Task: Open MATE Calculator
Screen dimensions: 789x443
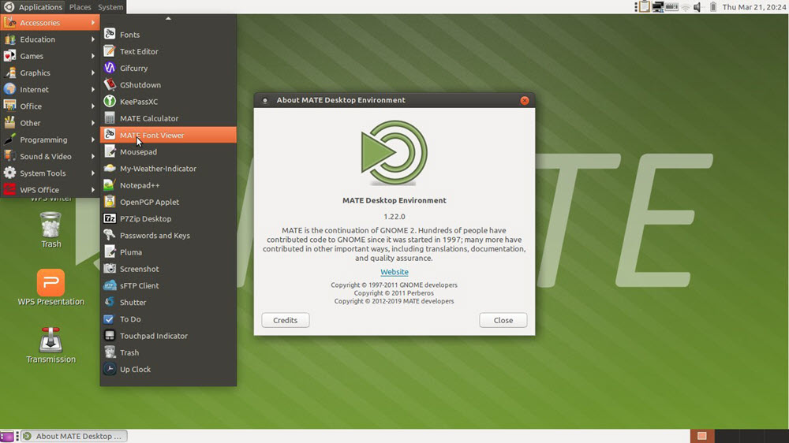Action: coord(148,118)
